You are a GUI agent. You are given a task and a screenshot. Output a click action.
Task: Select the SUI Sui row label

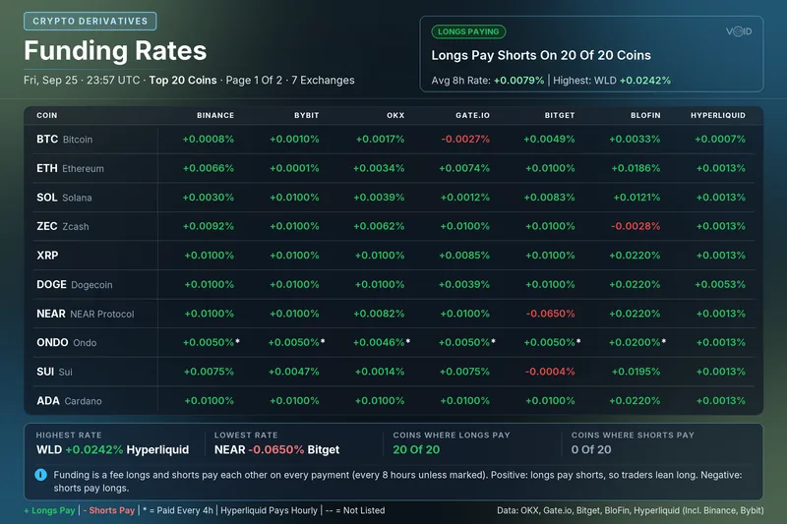click(54, 372)
